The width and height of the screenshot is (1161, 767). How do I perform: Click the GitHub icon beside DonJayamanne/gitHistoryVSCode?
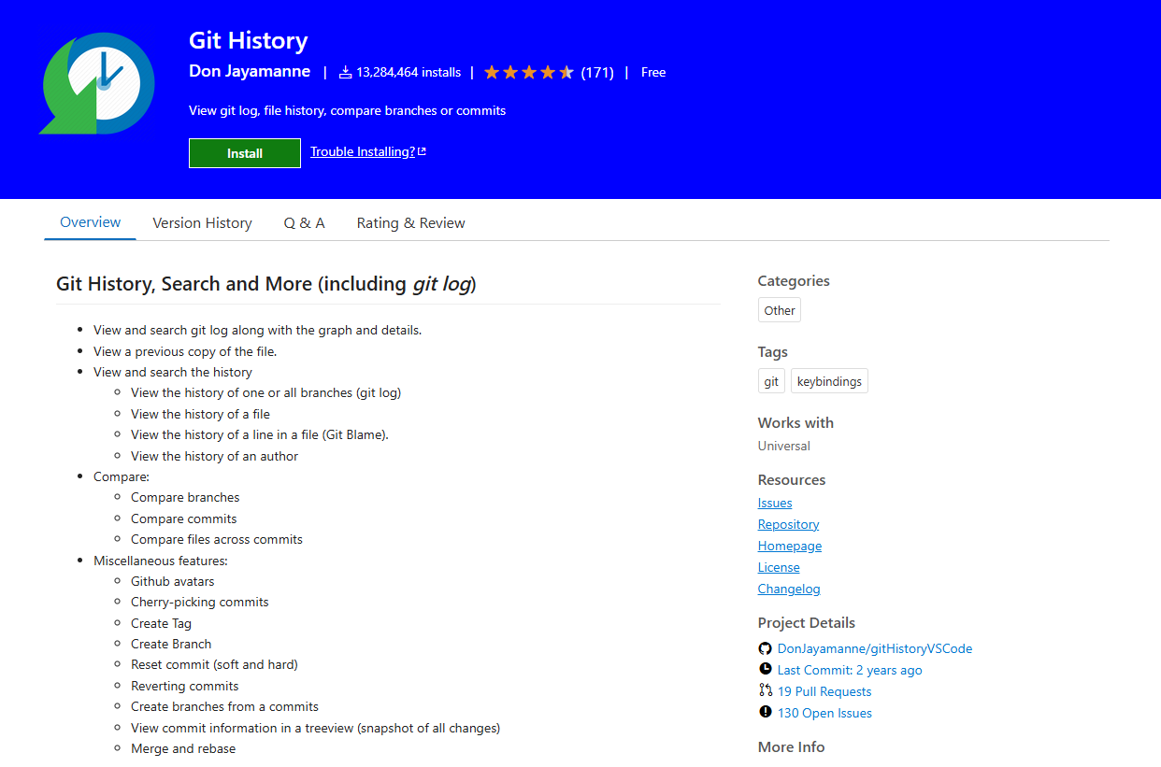pyautogui.click(x=766, y=648)
